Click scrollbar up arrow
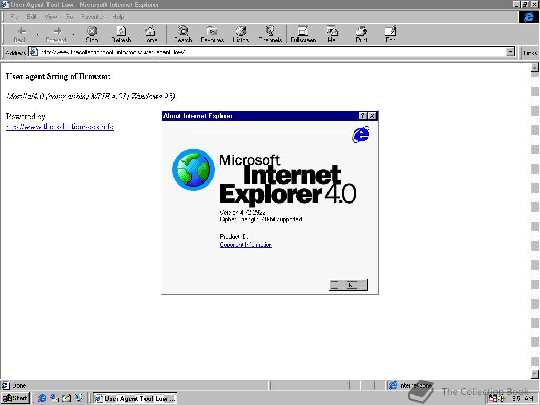Image resolution: width=540 pixels, height=405 pixels. (x=535, y=67)
